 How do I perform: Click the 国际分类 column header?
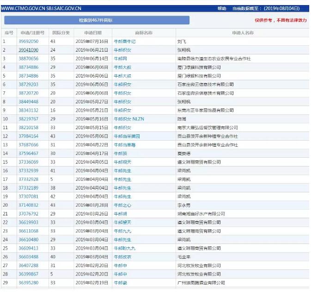(x=61, y=33)
